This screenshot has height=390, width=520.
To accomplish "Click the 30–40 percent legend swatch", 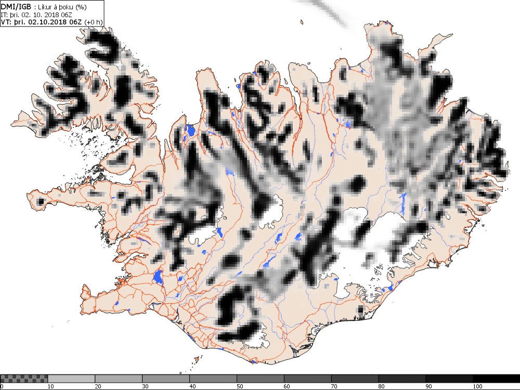I will (166, 379).
